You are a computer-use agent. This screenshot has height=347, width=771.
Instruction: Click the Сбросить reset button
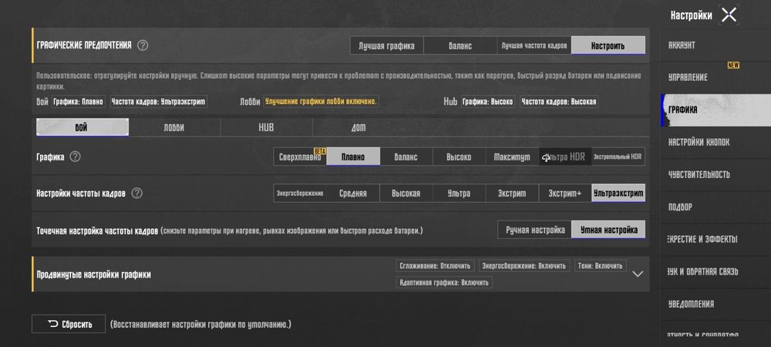click(x=69, y=324)
